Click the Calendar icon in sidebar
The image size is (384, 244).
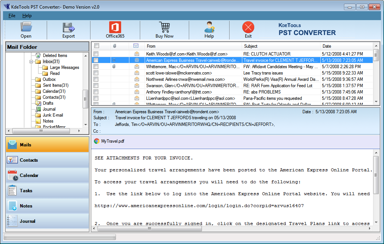[13, 175]
